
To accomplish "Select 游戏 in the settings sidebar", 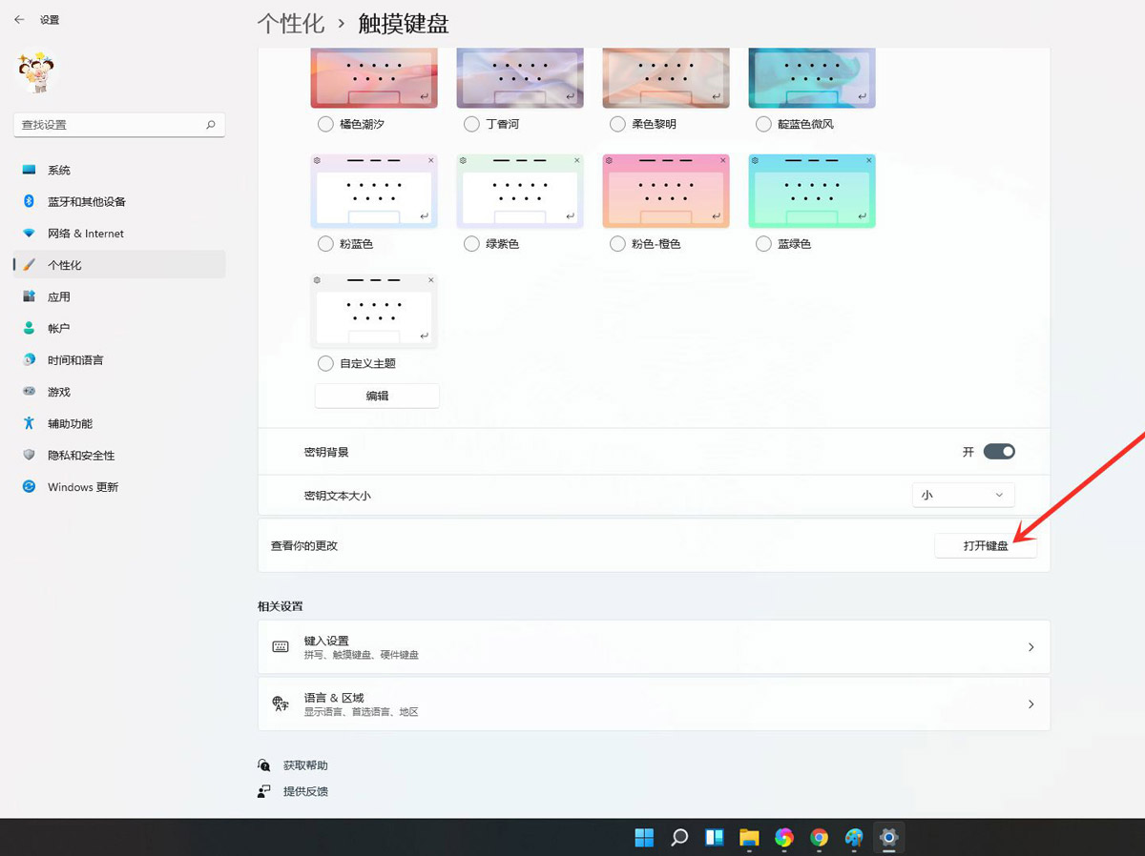I will click(x=57, y=391).
